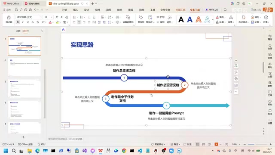Click the print icon in quick access toolbar

pos(26,10)
